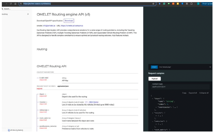Click the browser reload icon
The width and height of the screenshot is (214, 133).
[11, 4]
